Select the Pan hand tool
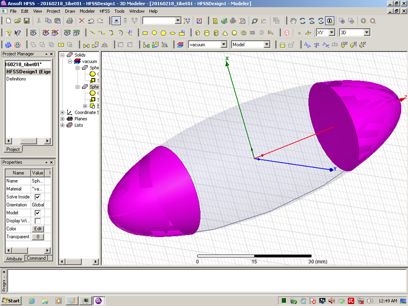This screenshot has height=306, width=408. tap(293, 21)
